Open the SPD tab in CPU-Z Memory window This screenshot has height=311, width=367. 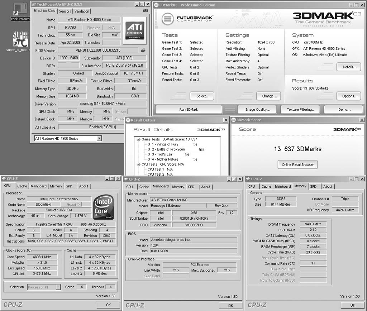coord(313,186)
